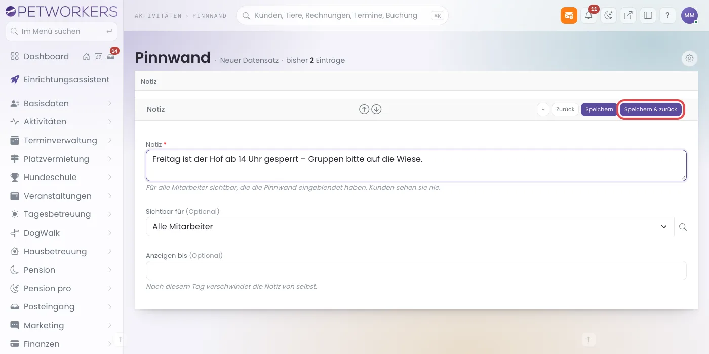
Task: Collapse the Notiz section with caret button
Action: coord(543,109)
